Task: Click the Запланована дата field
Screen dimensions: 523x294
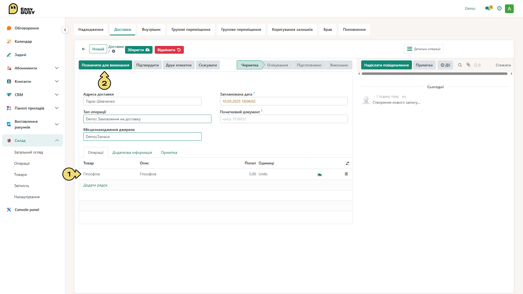Action: (284, 101)
